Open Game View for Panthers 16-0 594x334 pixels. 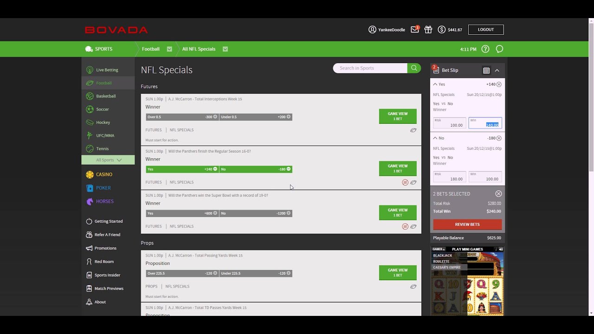398,168
